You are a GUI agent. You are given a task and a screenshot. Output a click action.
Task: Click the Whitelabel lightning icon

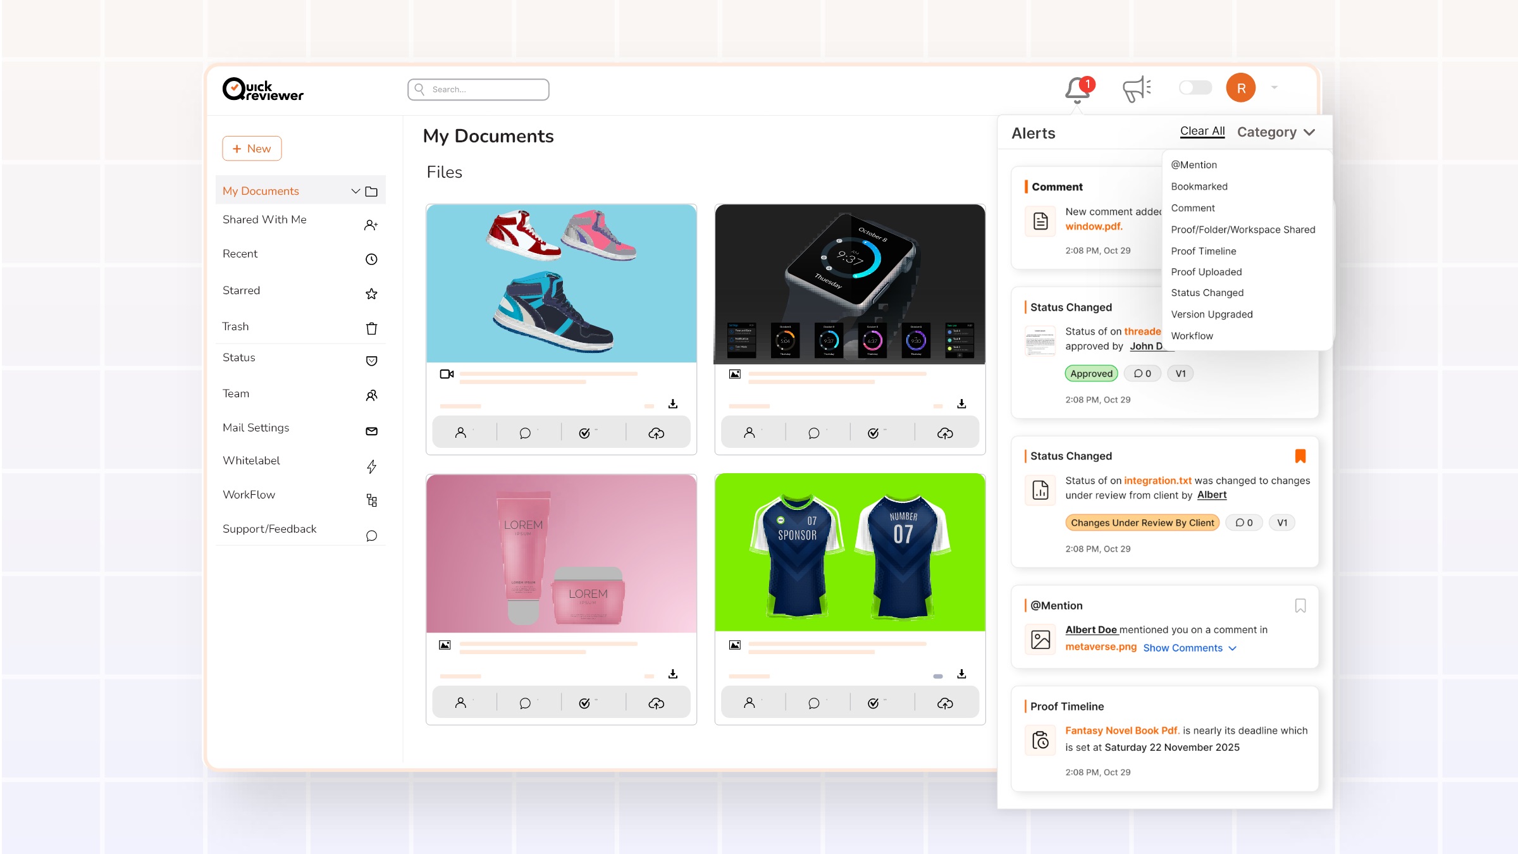(372, 467)
